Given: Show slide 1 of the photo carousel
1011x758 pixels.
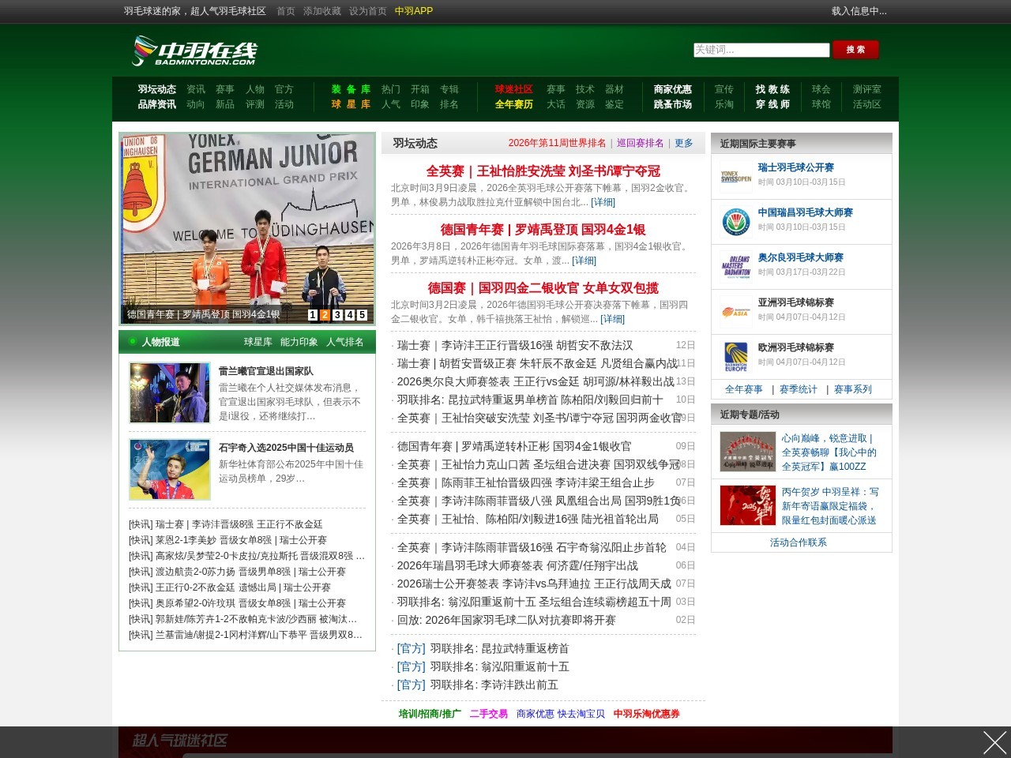Looking at the screenshot, I should click(x=313, y=315).
